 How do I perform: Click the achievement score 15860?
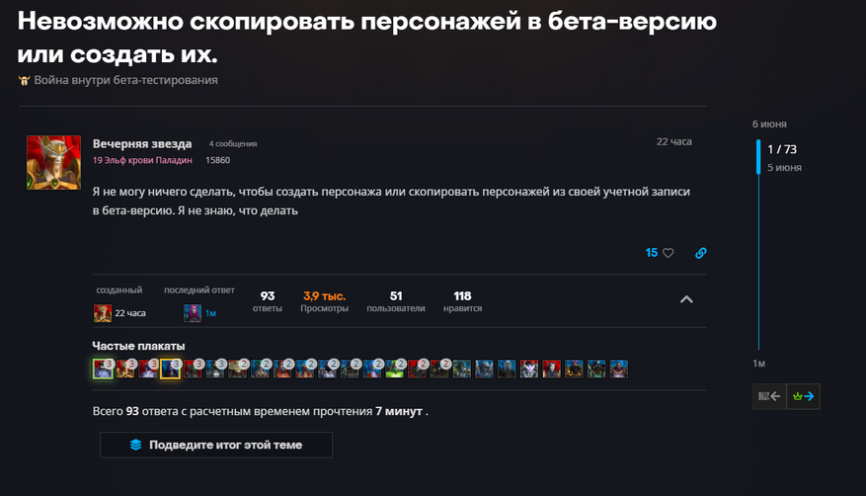pyautogui.click(x=217, y=160)
